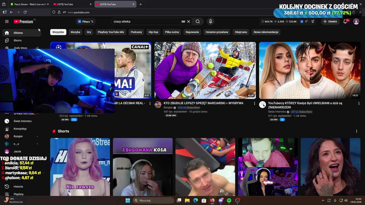Go to YouTube Premium home logo

tap(23, 21)
